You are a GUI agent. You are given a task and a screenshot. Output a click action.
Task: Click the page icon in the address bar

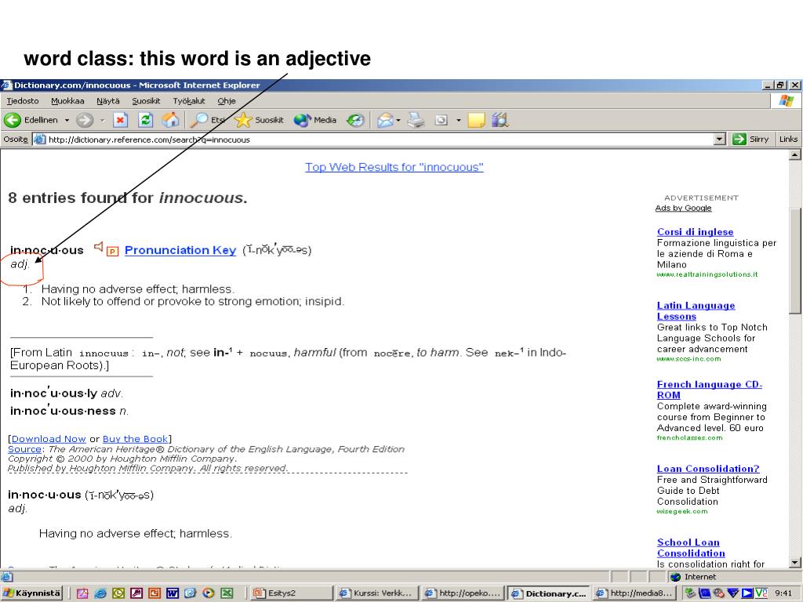pos(39,140)
